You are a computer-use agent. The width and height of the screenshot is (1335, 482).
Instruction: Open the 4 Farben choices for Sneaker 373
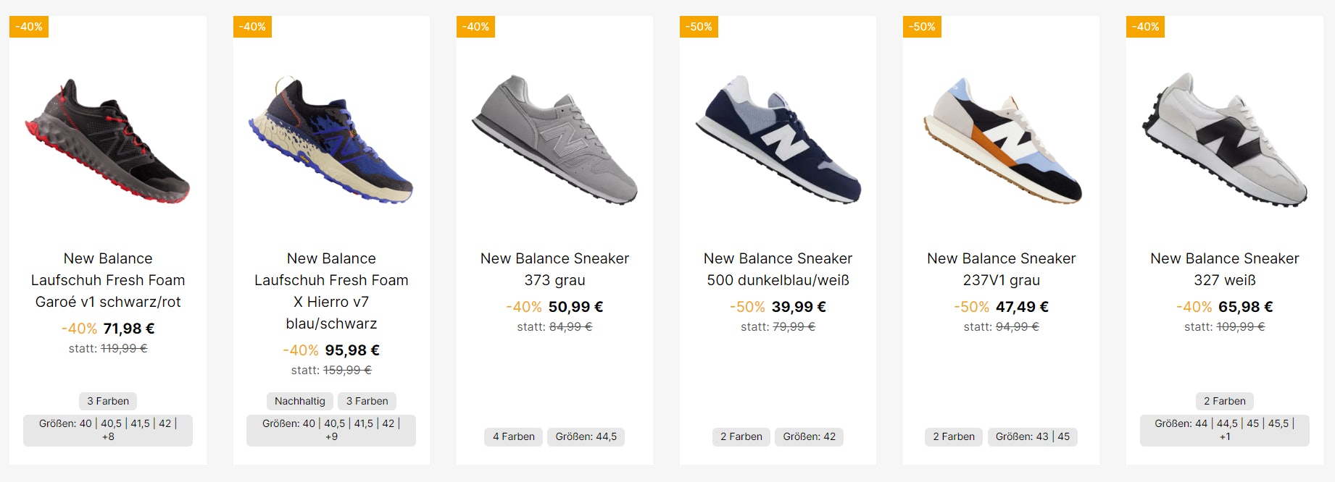coord(513,436)
